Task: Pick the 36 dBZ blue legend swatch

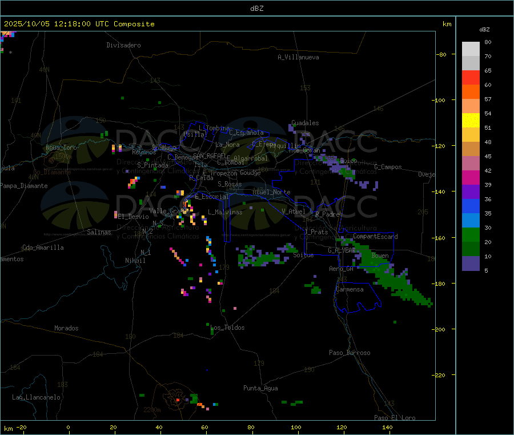Action: (x=471, y=206)
